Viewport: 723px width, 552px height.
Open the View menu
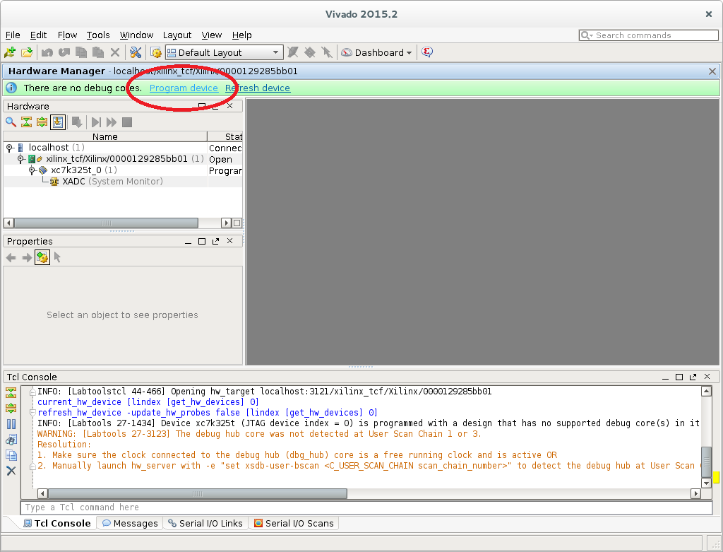(x=212, y=35)
